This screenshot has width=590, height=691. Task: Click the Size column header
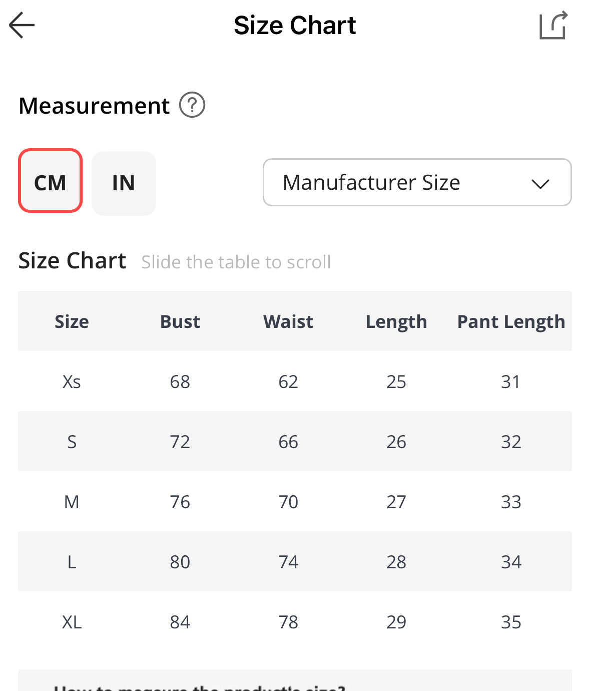72,321
